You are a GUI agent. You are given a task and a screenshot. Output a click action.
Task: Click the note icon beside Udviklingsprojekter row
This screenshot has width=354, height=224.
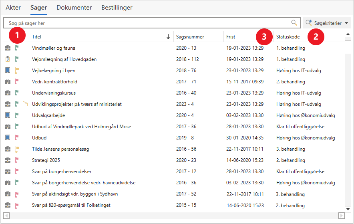pos(25,104)
